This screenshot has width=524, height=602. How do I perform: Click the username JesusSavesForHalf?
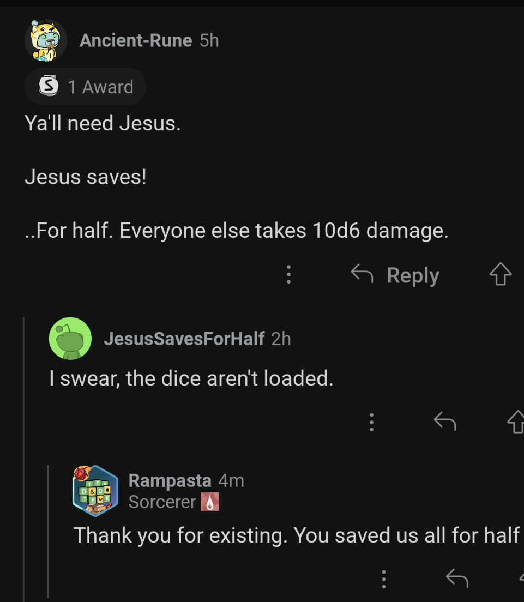point(185,338)
